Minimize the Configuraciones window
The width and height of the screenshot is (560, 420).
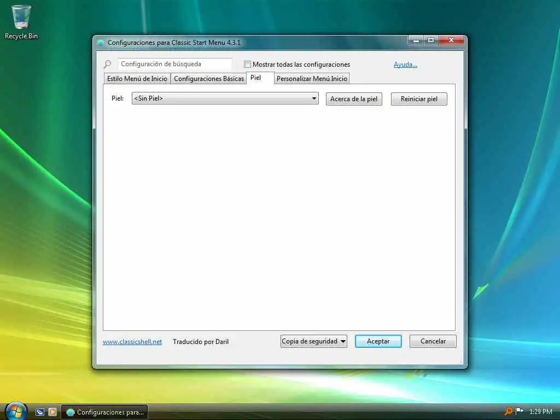point(416,40)
